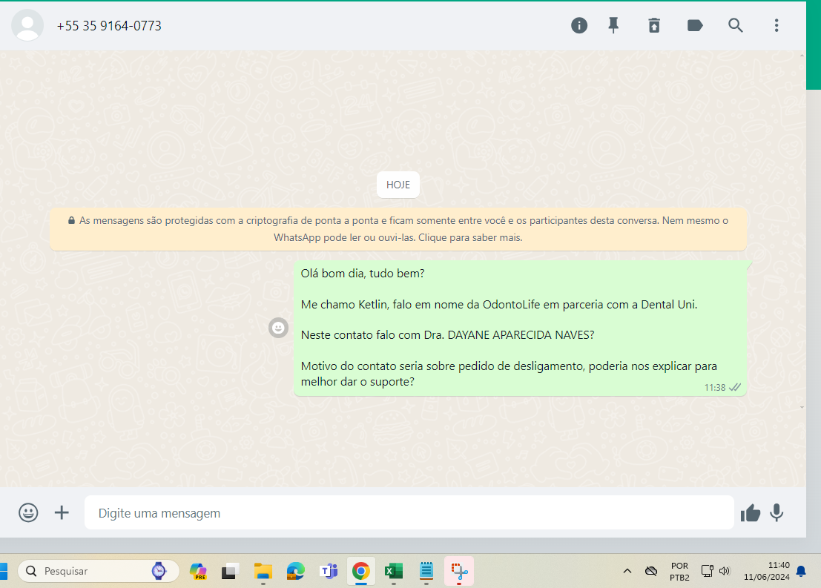Open the emoji picker in message bar
Image resolution: width=821 pixels, height=588 pixels.
tap(28, 512)
